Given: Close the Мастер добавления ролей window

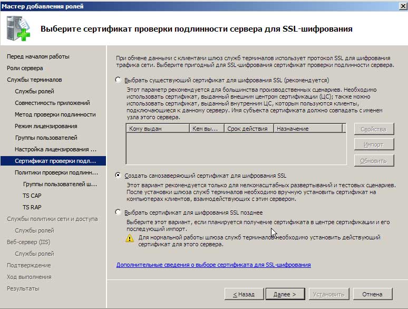Looking at the screenshot, I should click(403, 6).
